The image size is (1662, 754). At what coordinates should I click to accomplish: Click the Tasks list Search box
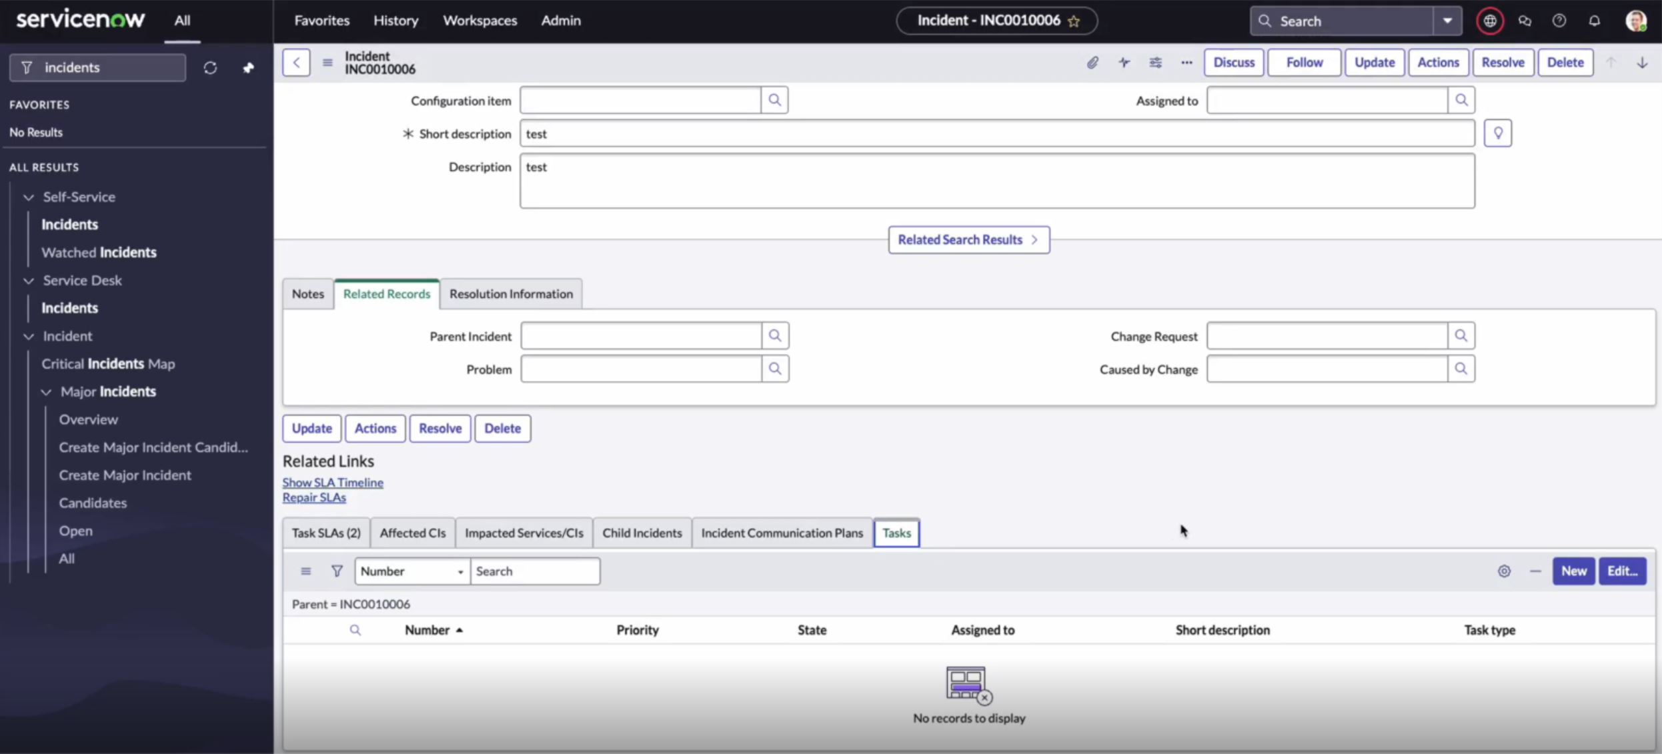pos(535,571)
